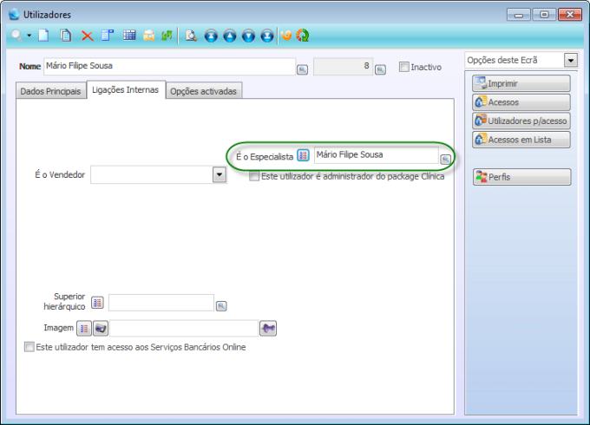
Task: Open the Perfis button
Action: pos(521,177)
